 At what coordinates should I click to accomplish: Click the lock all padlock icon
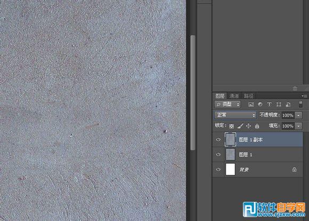257,126
